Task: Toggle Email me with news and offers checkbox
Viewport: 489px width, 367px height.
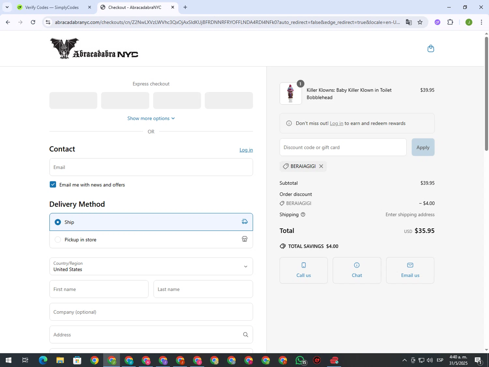Action: pyautogui.click(x=53, y=185)
